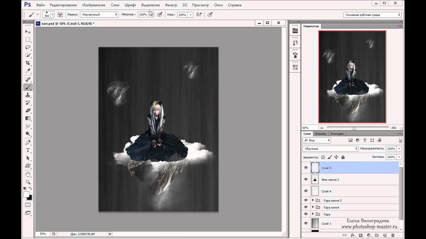
Task: Click the Слой 5 layer thumbnail
Action: click(315, 168)
